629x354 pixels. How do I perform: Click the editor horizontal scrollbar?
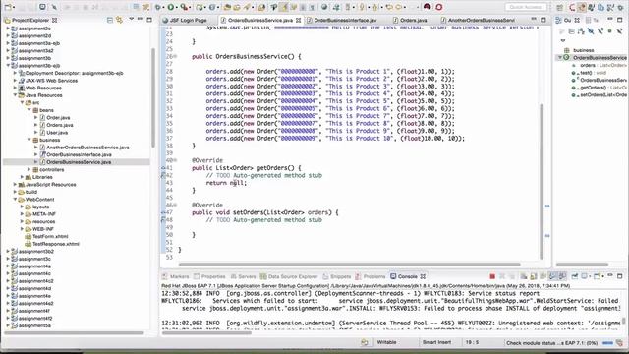coord(349,265)
